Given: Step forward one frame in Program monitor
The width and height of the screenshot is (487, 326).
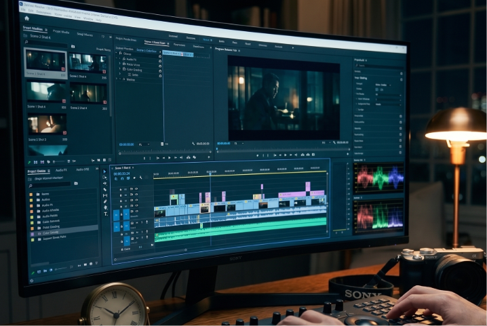Looking at the screenshot, I should [291, 155].
